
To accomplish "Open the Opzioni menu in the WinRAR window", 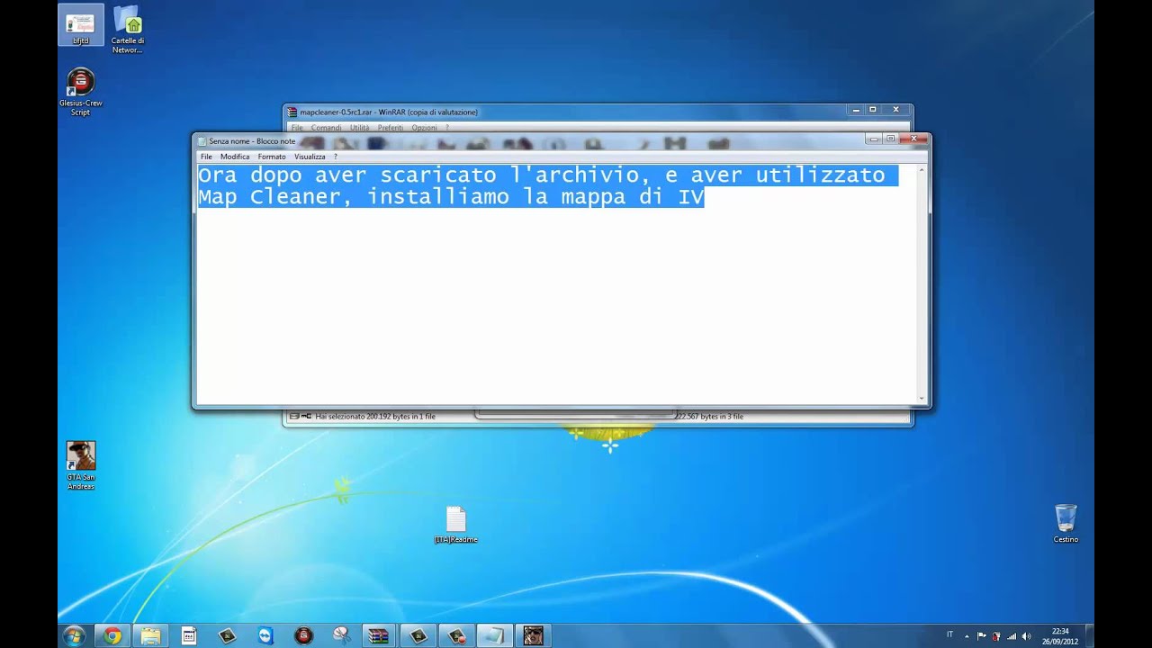I will click(x=424, y=128).
